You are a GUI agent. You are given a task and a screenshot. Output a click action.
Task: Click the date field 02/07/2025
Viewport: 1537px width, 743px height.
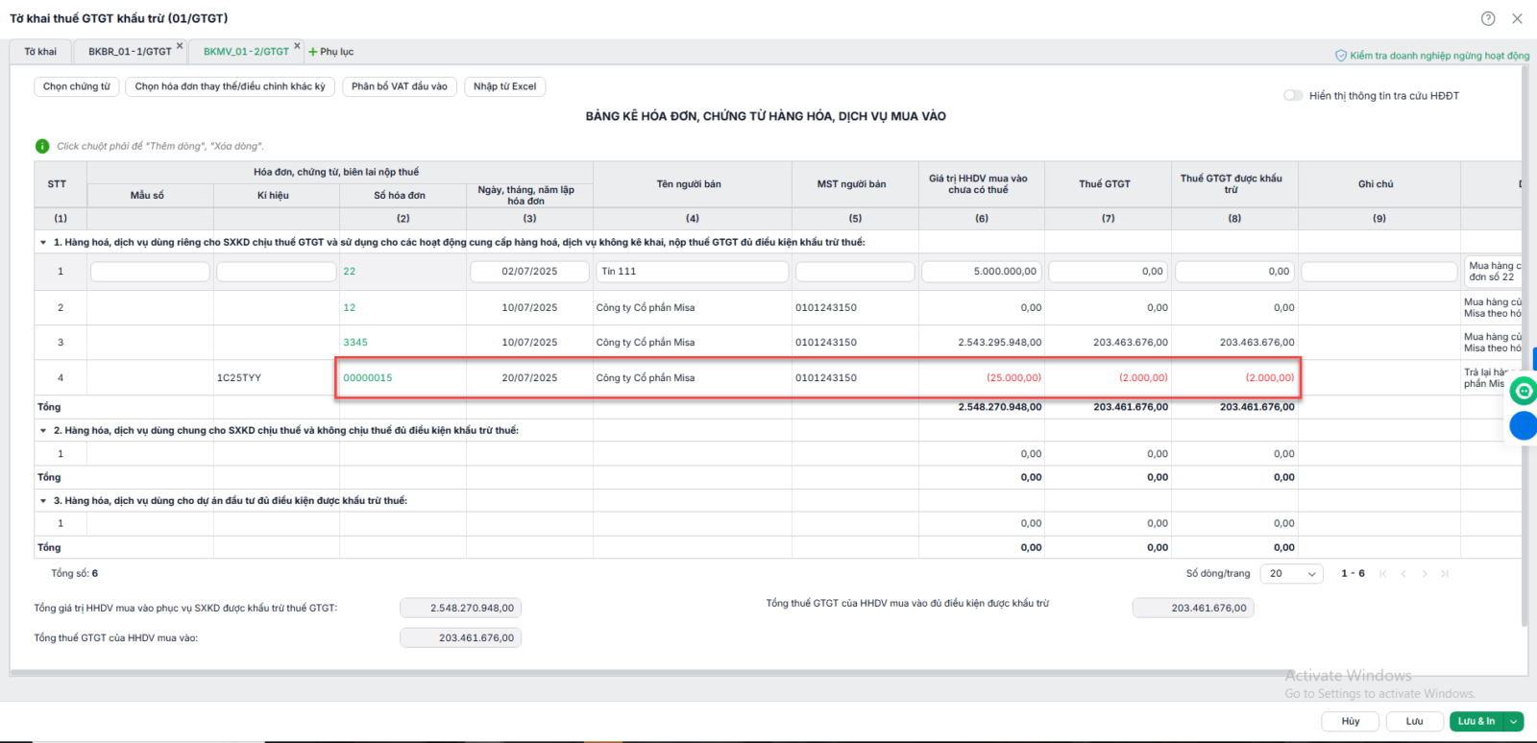tap(529, 272)
